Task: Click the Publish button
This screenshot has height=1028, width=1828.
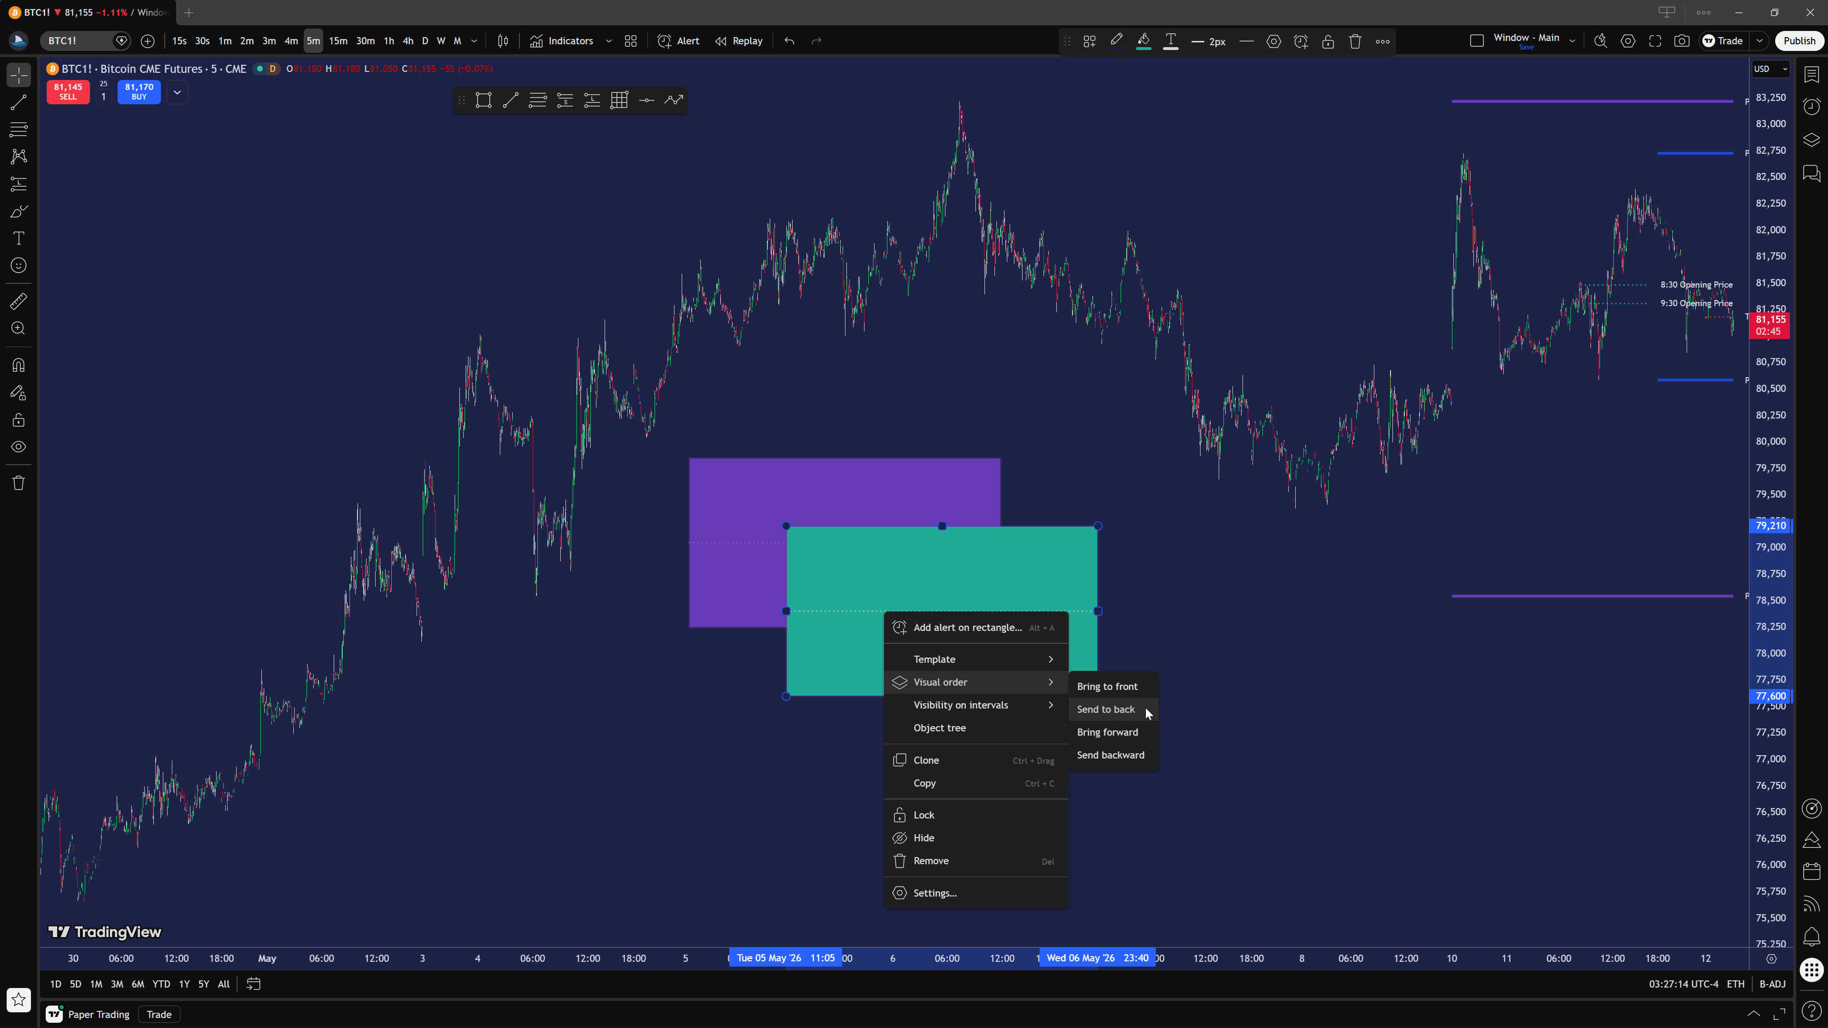Action: [1799, 41]
